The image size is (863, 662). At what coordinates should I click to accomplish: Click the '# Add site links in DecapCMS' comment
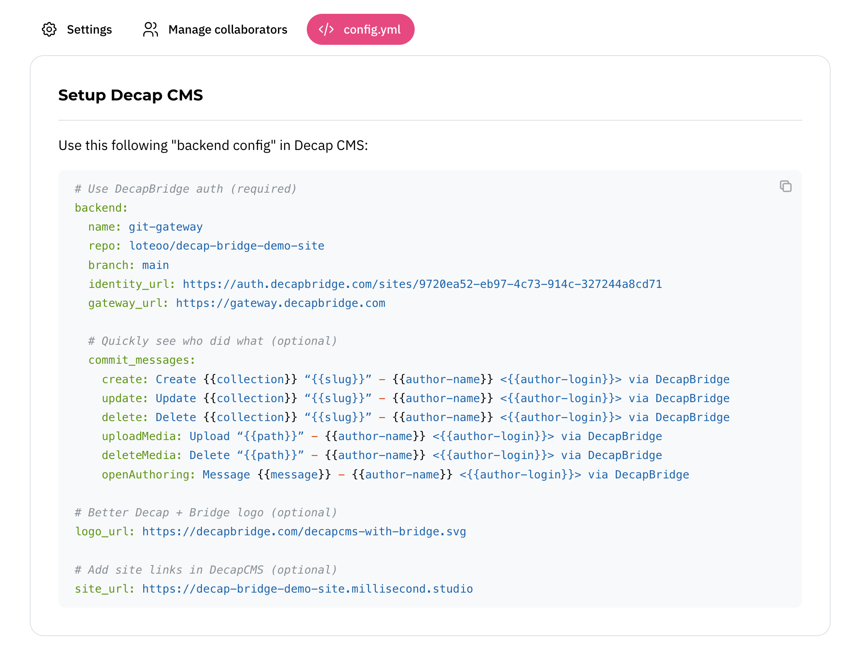tap(206, 570)
